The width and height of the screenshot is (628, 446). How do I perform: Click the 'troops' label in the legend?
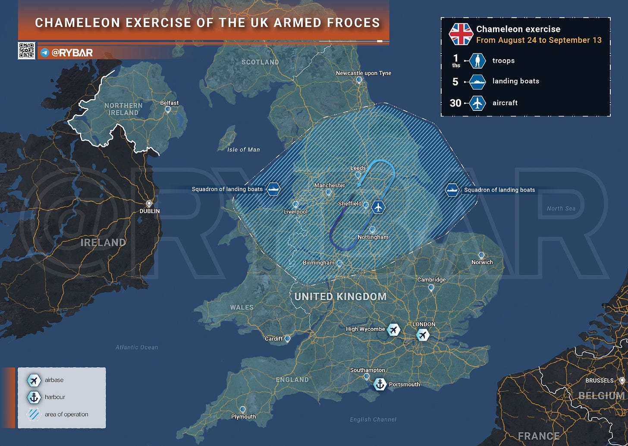(x=503, y=61)
